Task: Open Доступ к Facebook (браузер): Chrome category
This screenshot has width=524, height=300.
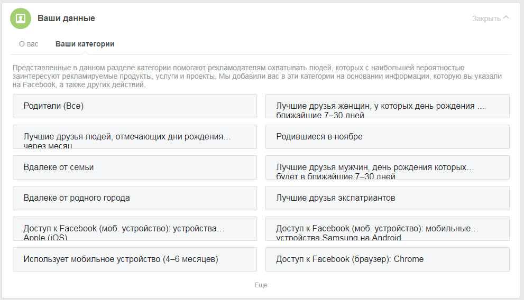Action: point(388,259)
